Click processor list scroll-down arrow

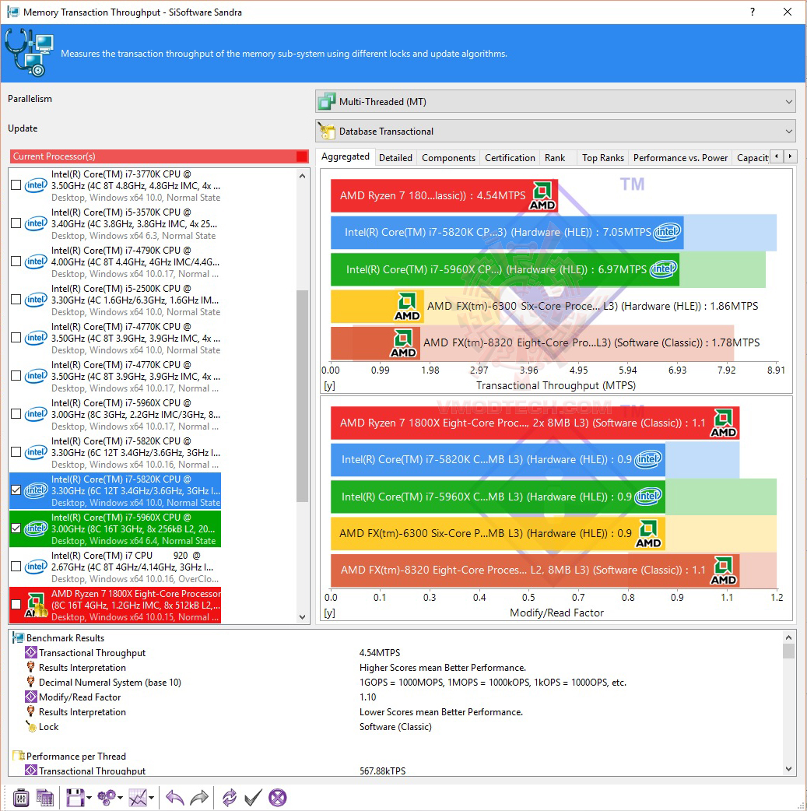pos(303,616)
